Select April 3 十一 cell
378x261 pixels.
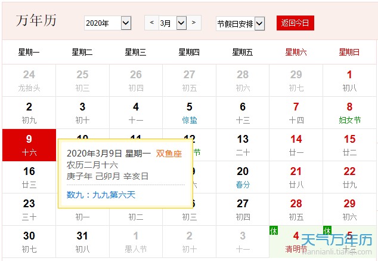(243, 242)
